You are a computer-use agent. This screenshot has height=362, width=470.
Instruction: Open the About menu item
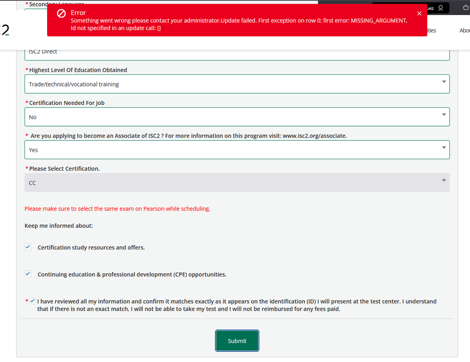click(x=464, y=31)
